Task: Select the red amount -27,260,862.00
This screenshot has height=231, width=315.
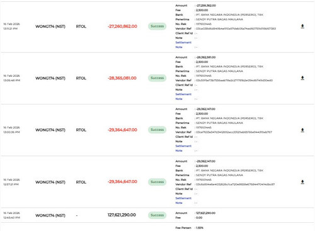Action: 122,26
